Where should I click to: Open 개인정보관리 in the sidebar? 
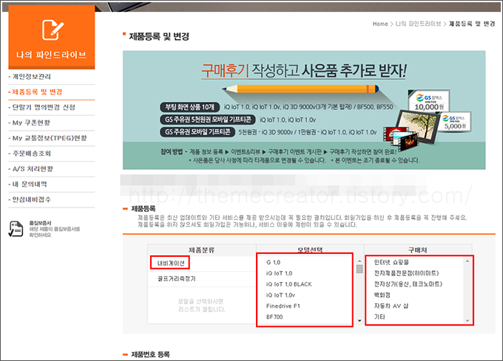point(31,77)
